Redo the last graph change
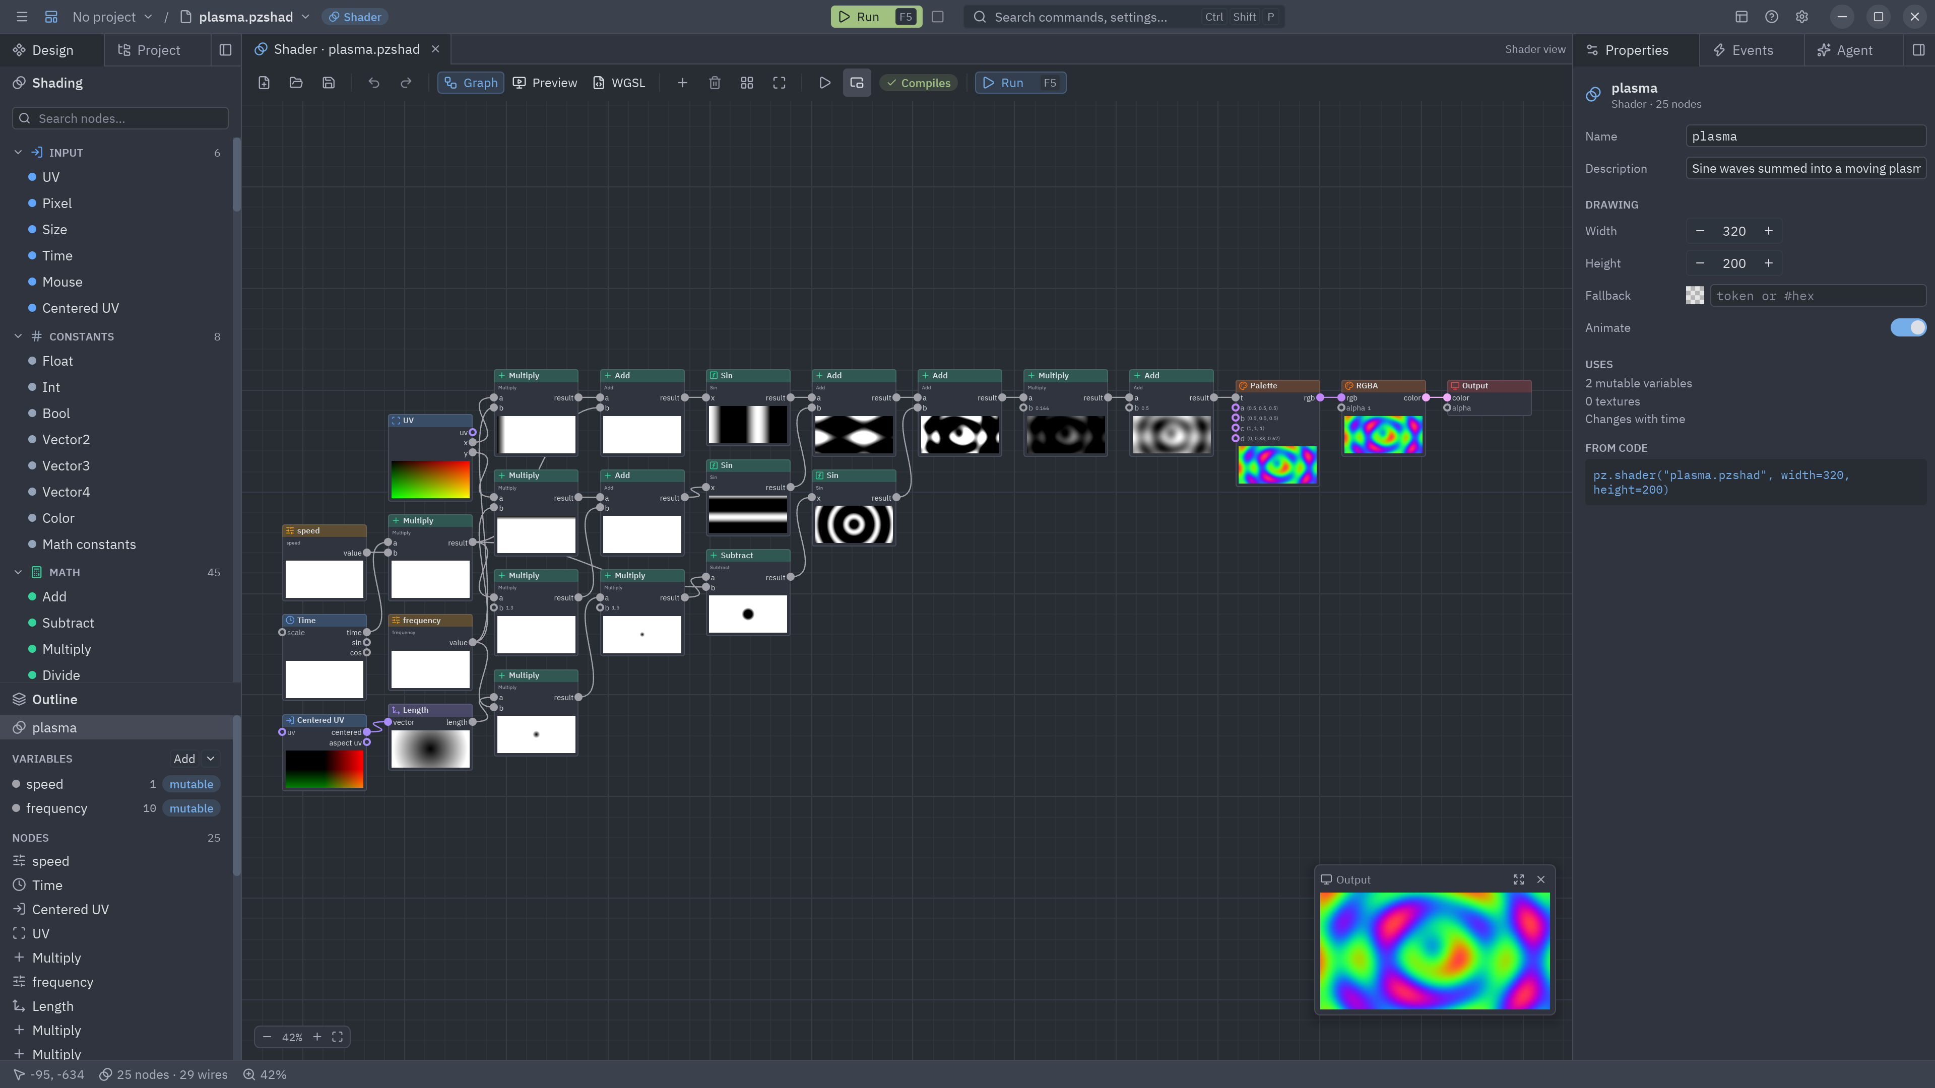 pos(406,83)
